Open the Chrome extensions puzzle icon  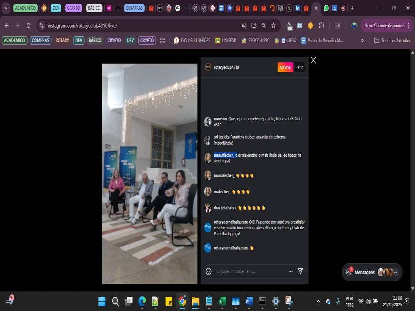pos(321,26)
